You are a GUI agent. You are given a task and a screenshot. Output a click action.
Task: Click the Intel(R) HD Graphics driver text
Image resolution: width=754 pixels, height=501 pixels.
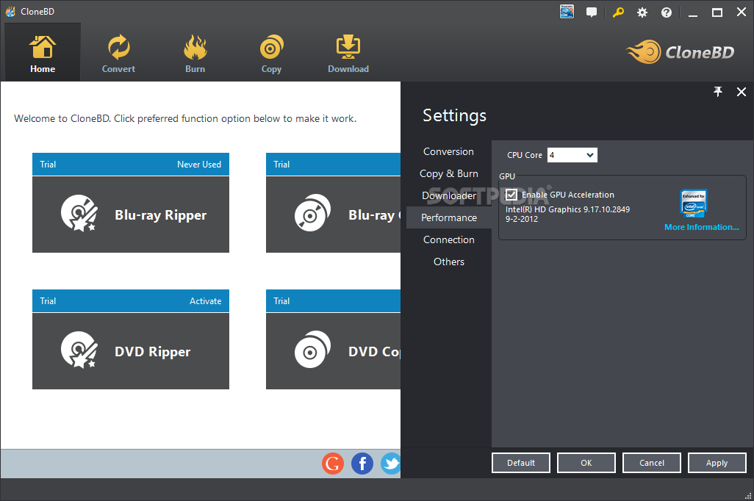click(567, 209)
